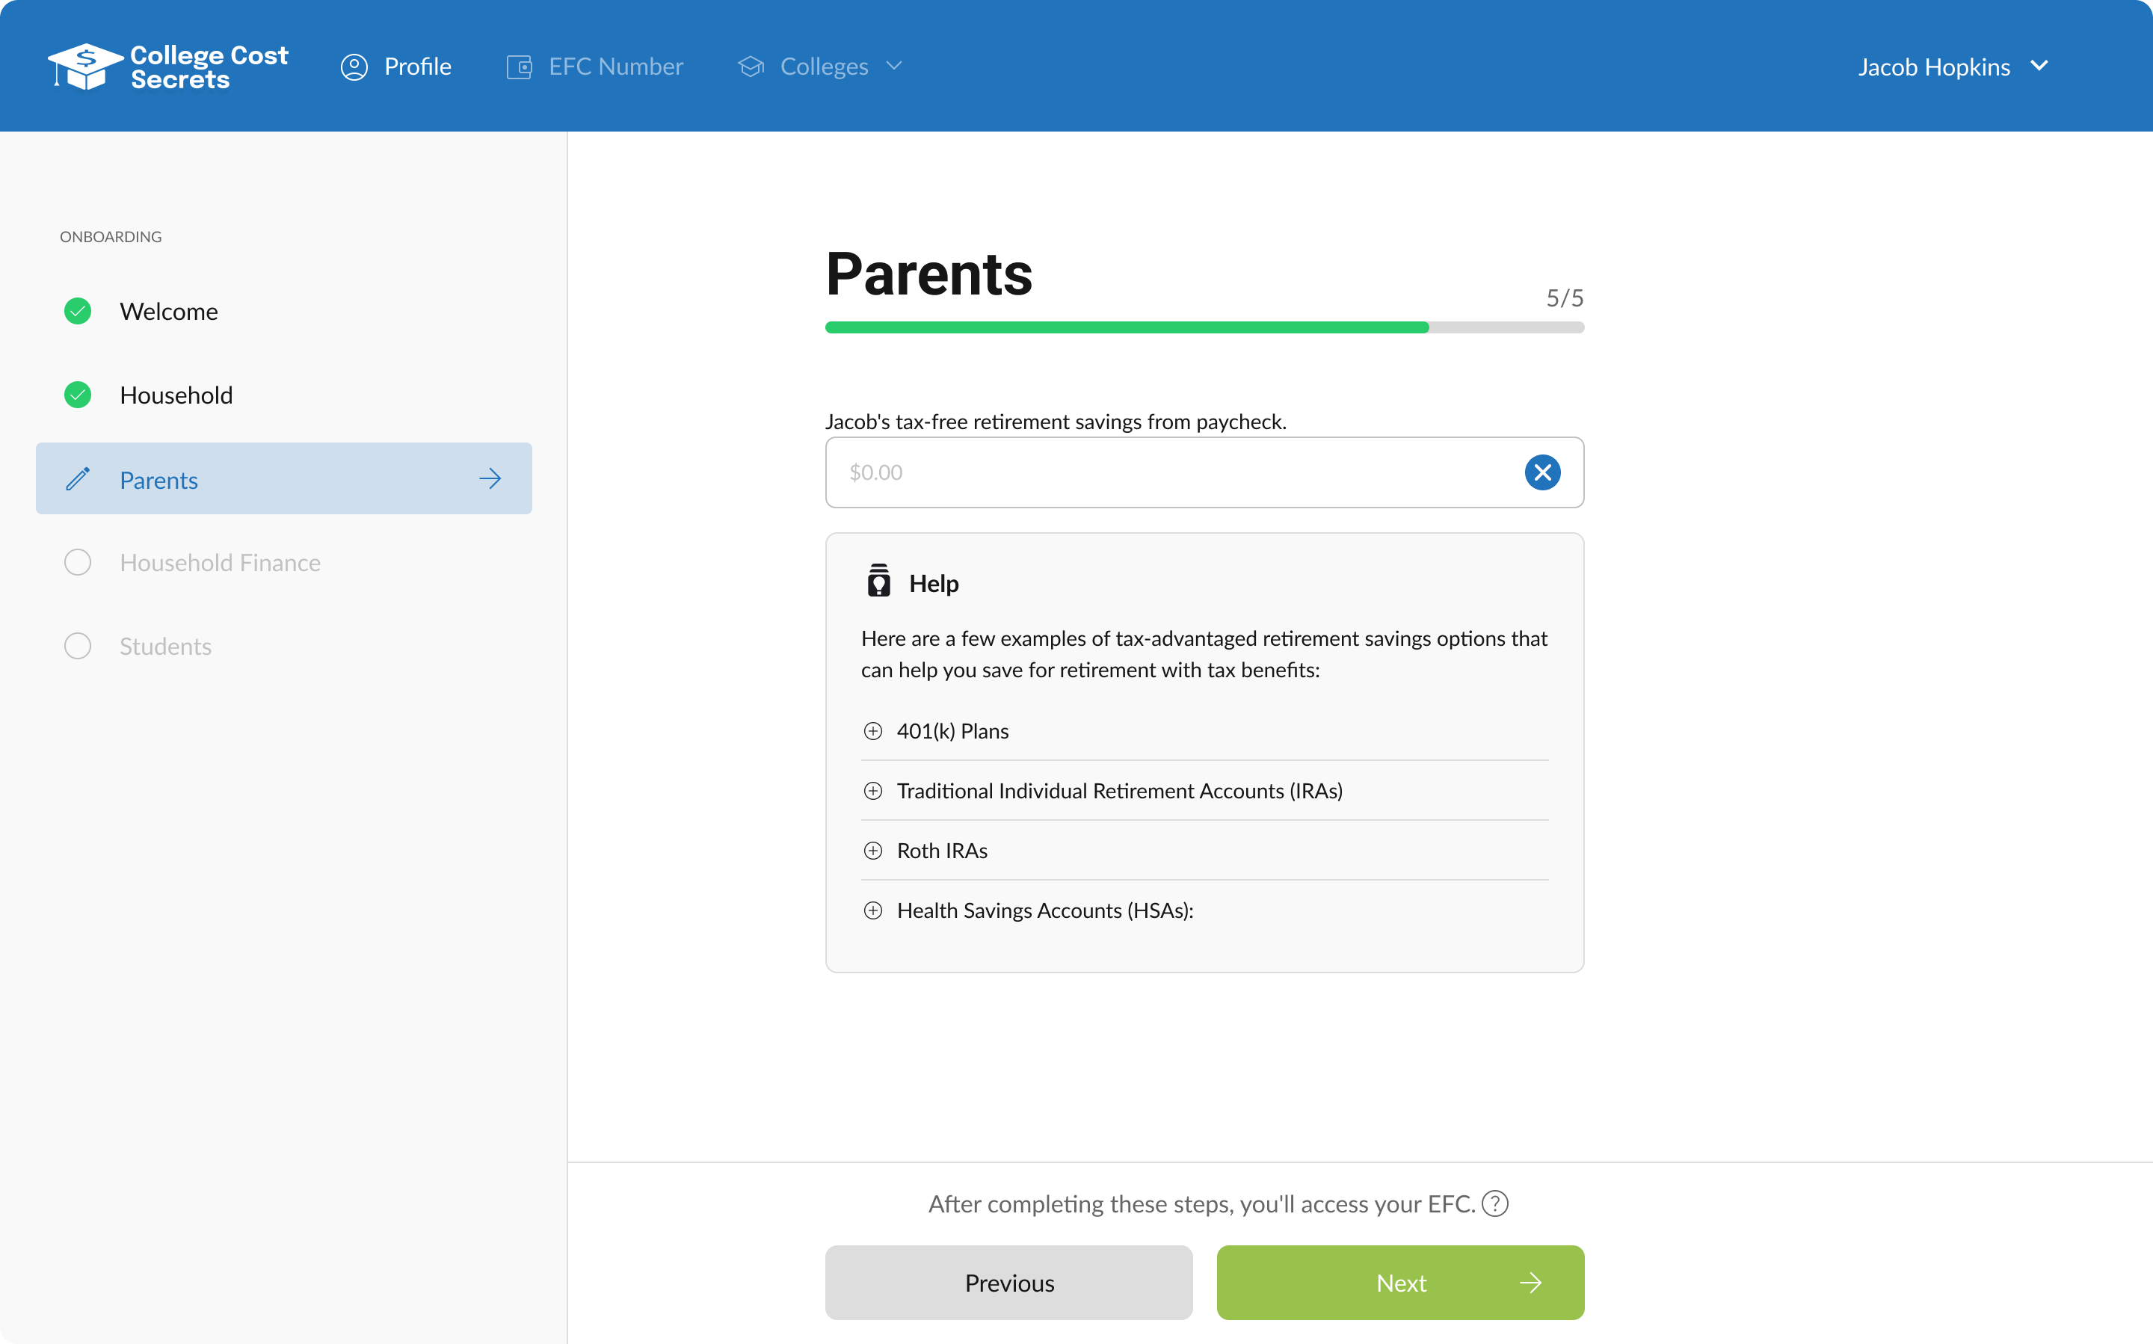Open the Colleges dropdown menu
This screenshot has width=2153, height=1344.
point(893,66)
